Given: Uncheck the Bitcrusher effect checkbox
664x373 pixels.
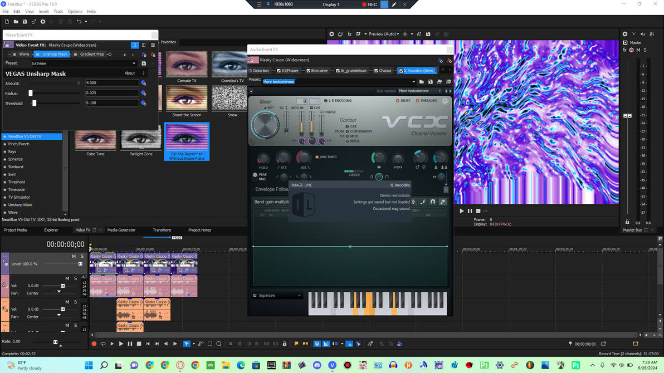Looking at the screenshot, I should point(308,71).
